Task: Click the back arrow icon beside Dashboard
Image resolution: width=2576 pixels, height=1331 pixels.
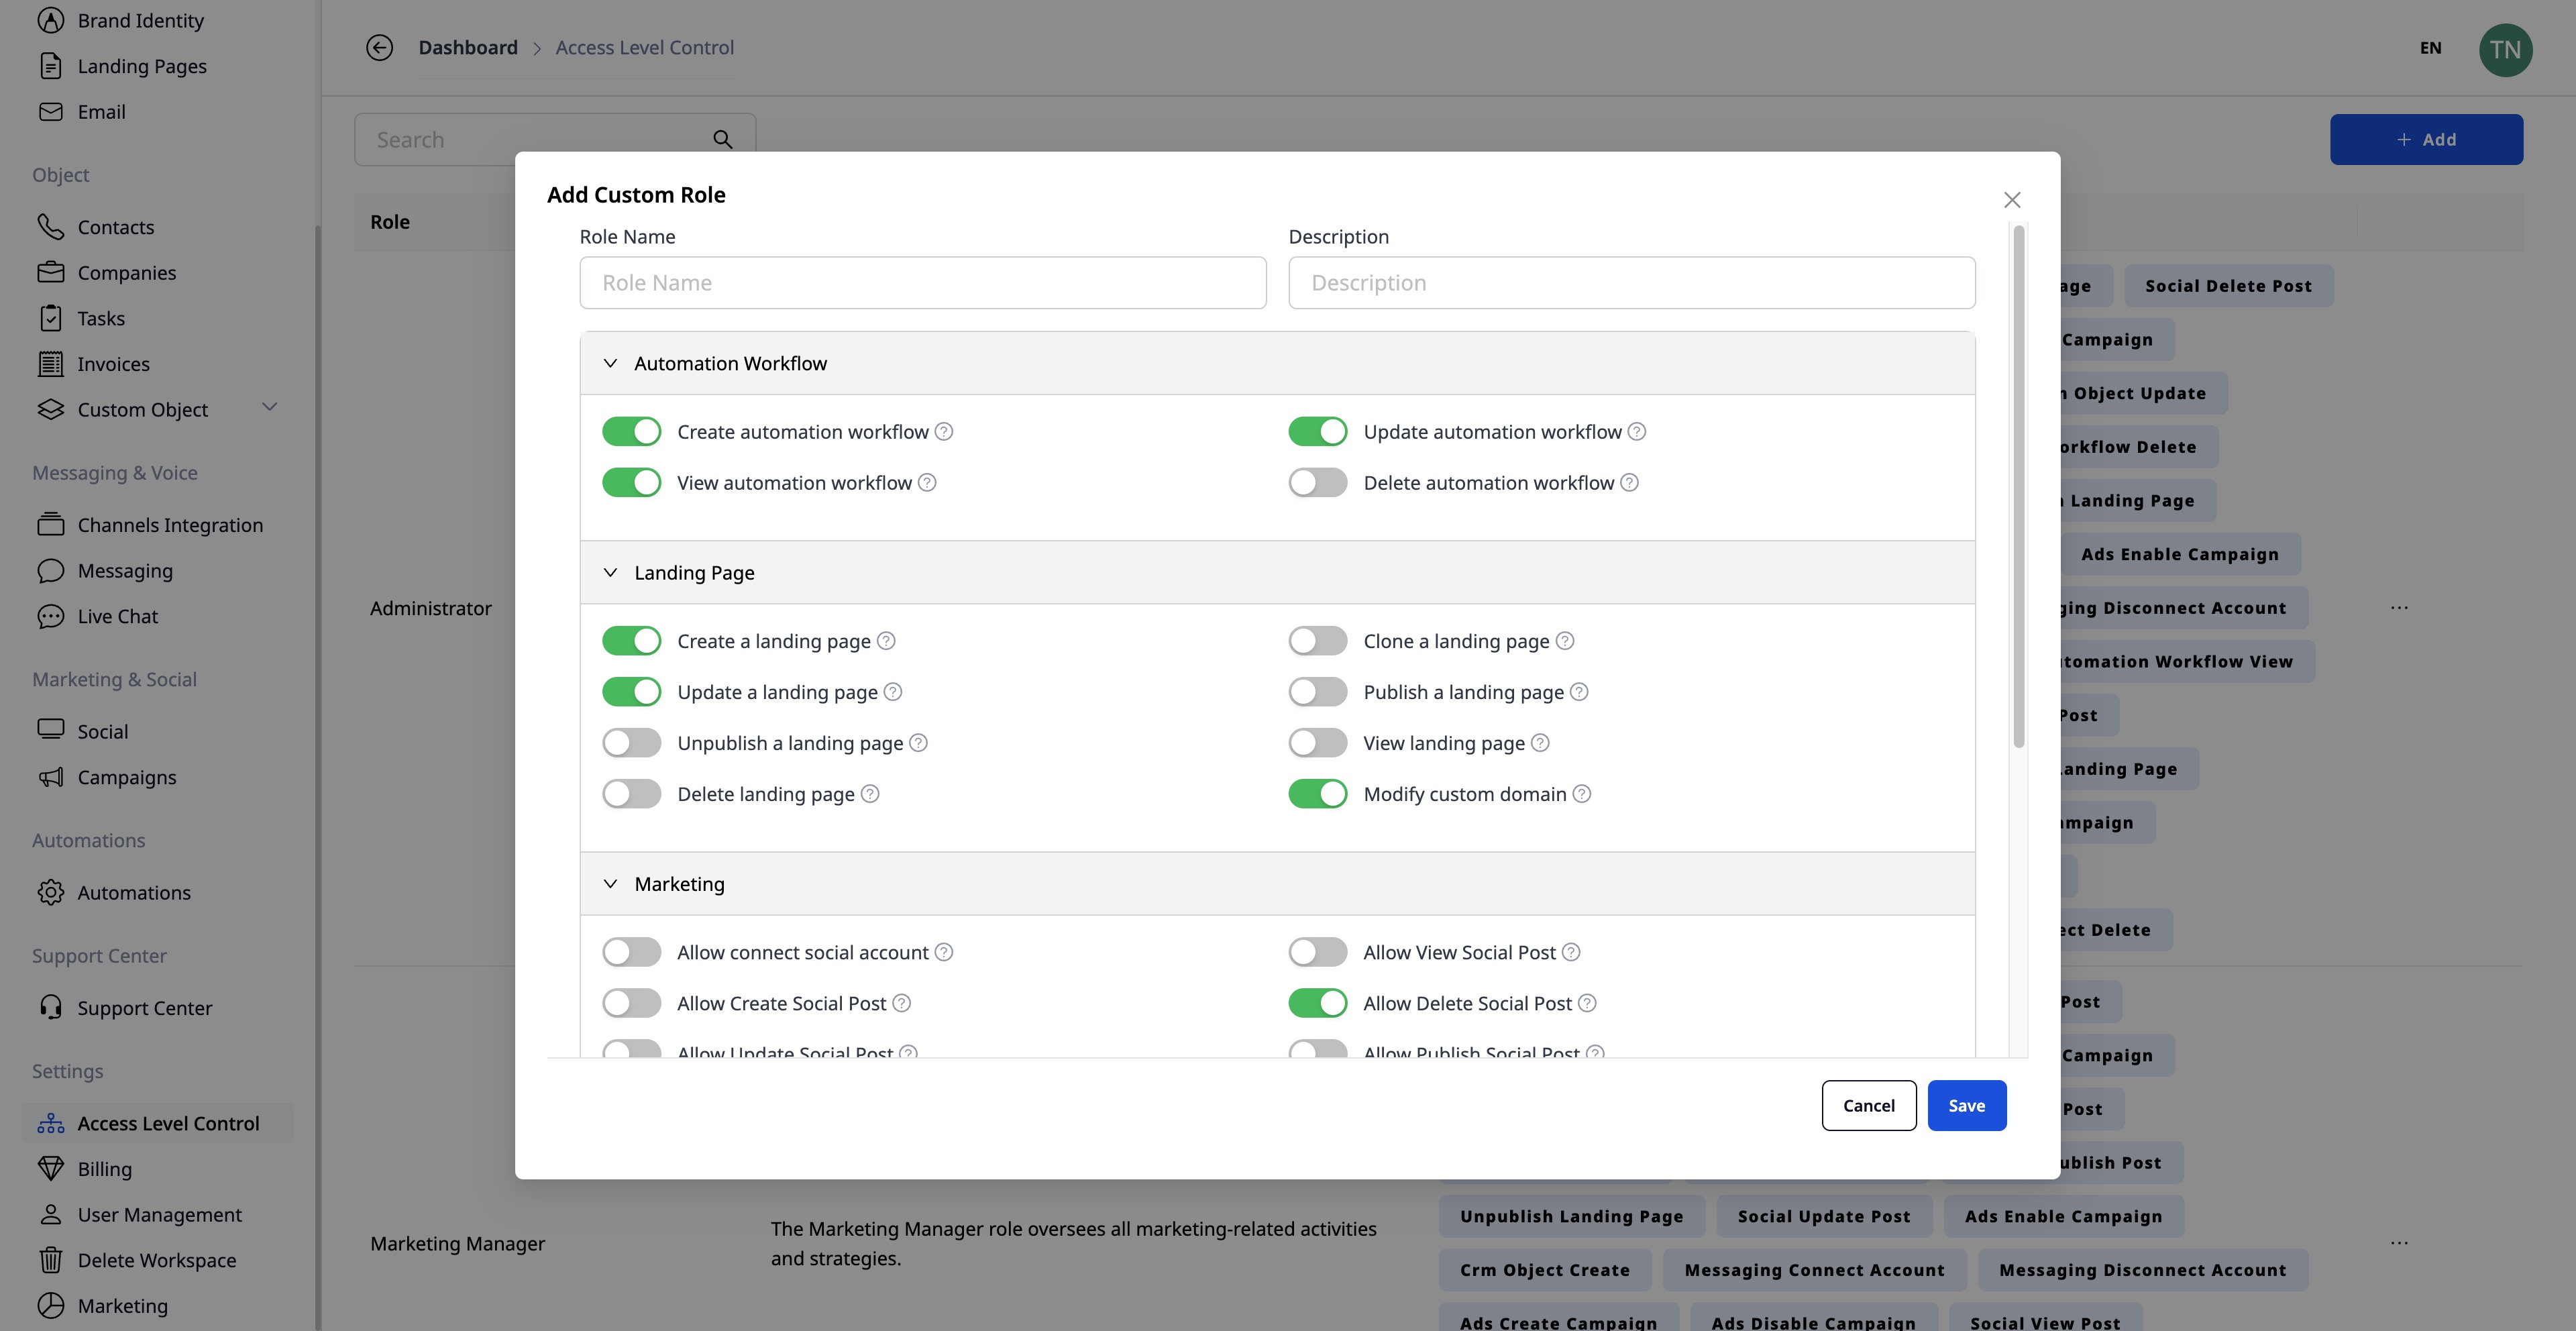Action: [379, 47]
